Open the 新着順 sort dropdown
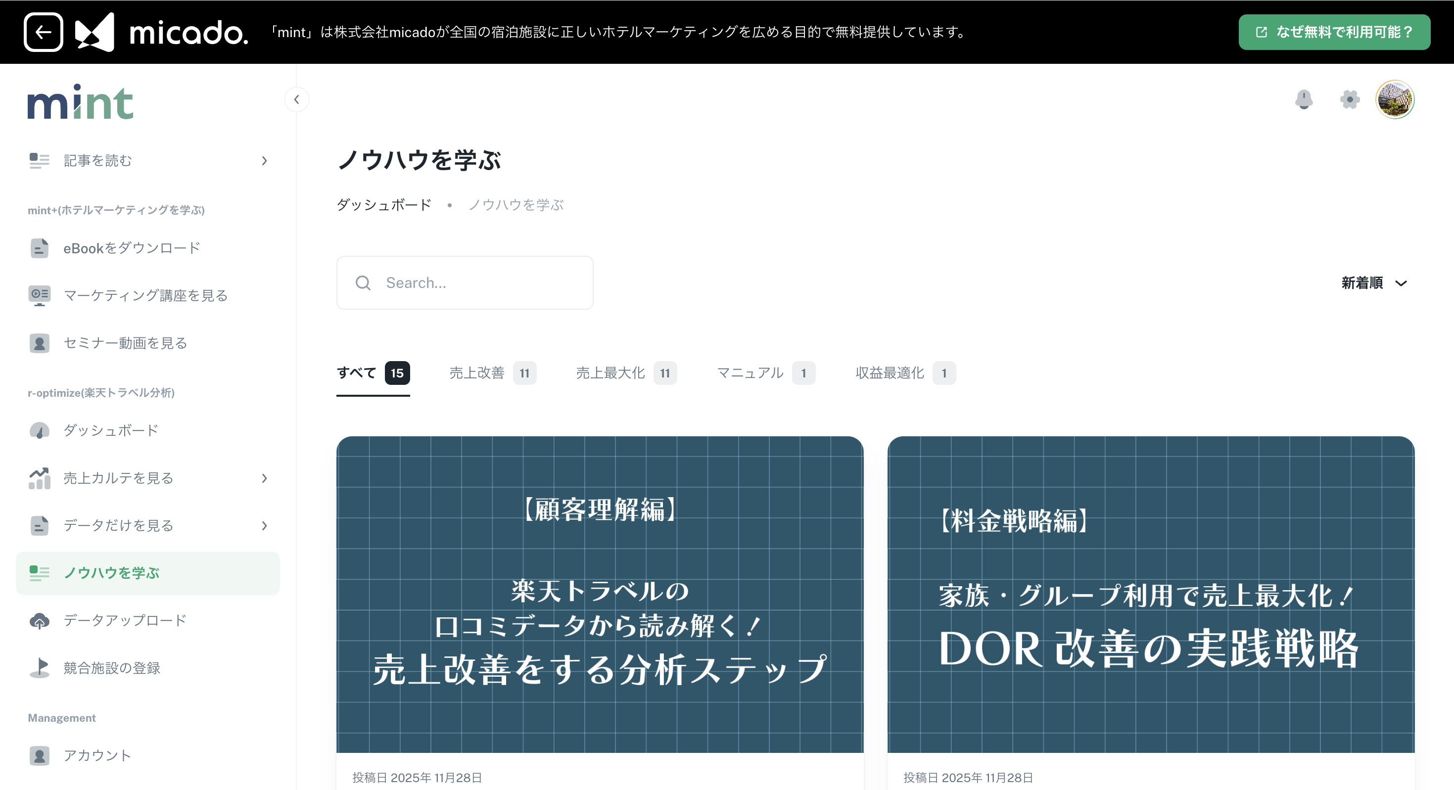This screenshot has width=1454, height=790. (1374, 282)
